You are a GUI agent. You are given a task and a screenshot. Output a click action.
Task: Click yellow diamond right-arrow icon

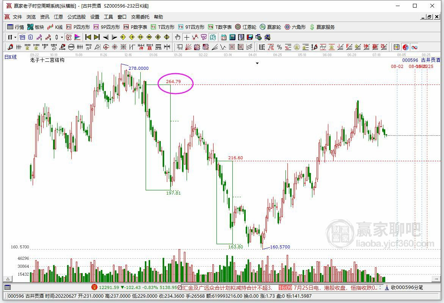[132, 37]
